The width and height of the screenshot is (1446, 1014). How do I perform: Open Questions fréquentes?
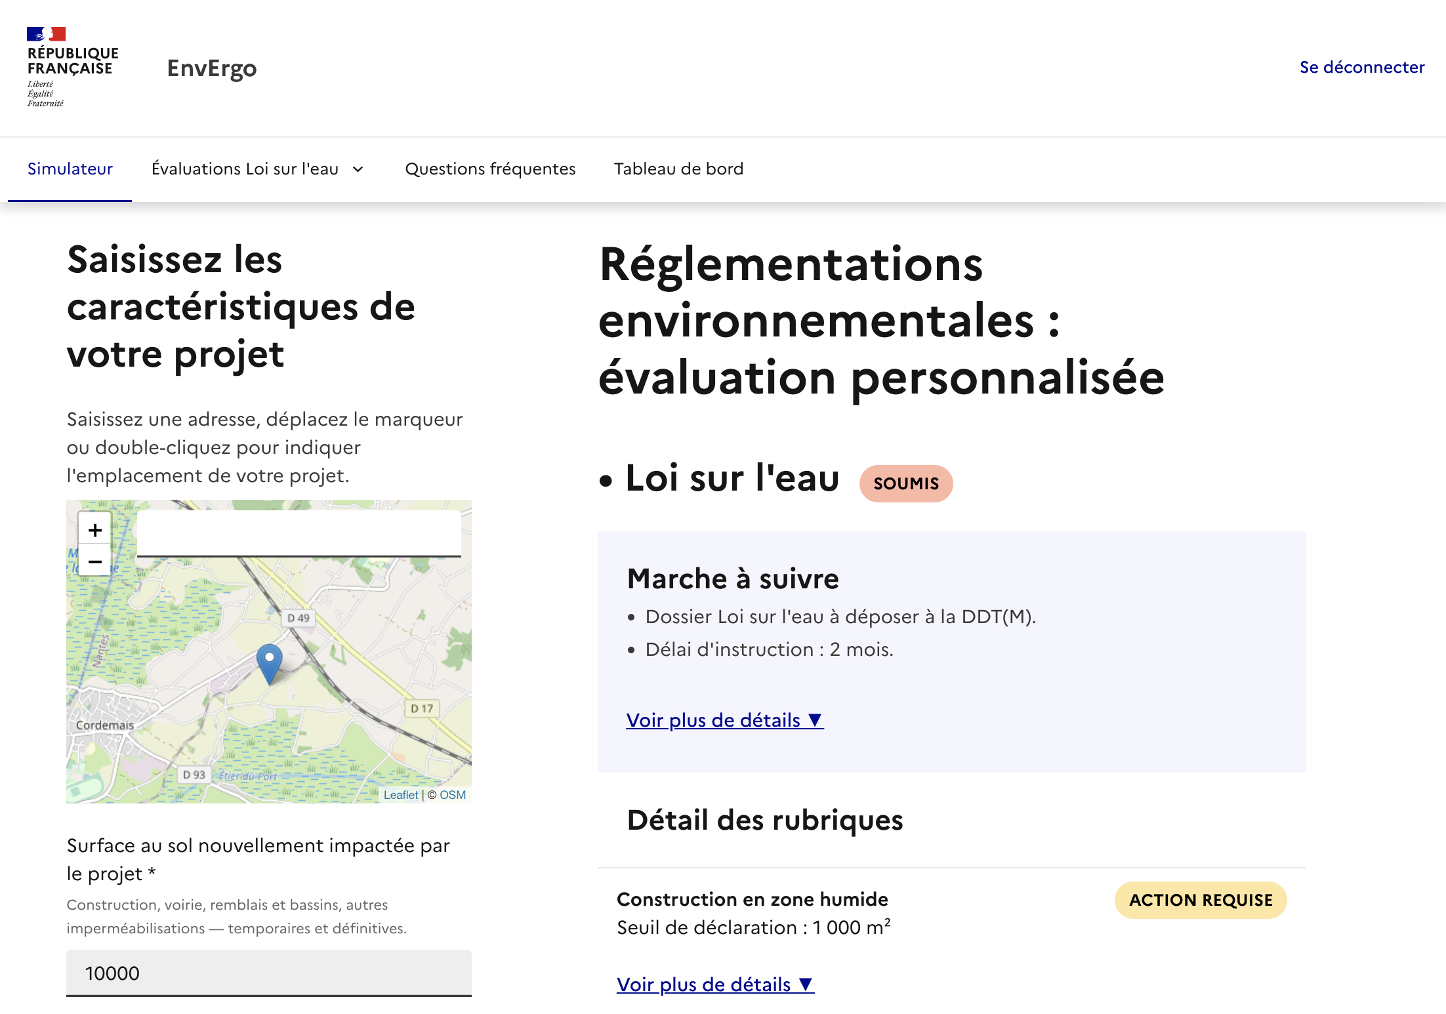pos(490,169)
